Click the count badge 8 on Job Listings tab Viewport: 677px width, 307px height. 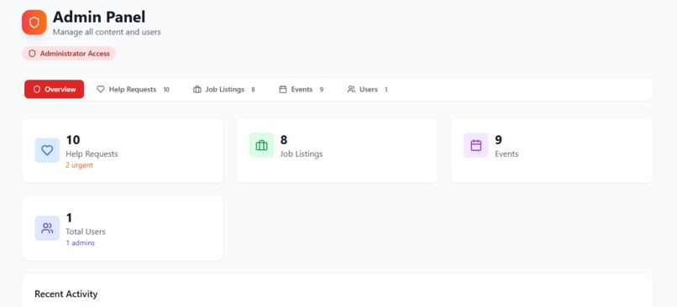(x=253, y=90)
